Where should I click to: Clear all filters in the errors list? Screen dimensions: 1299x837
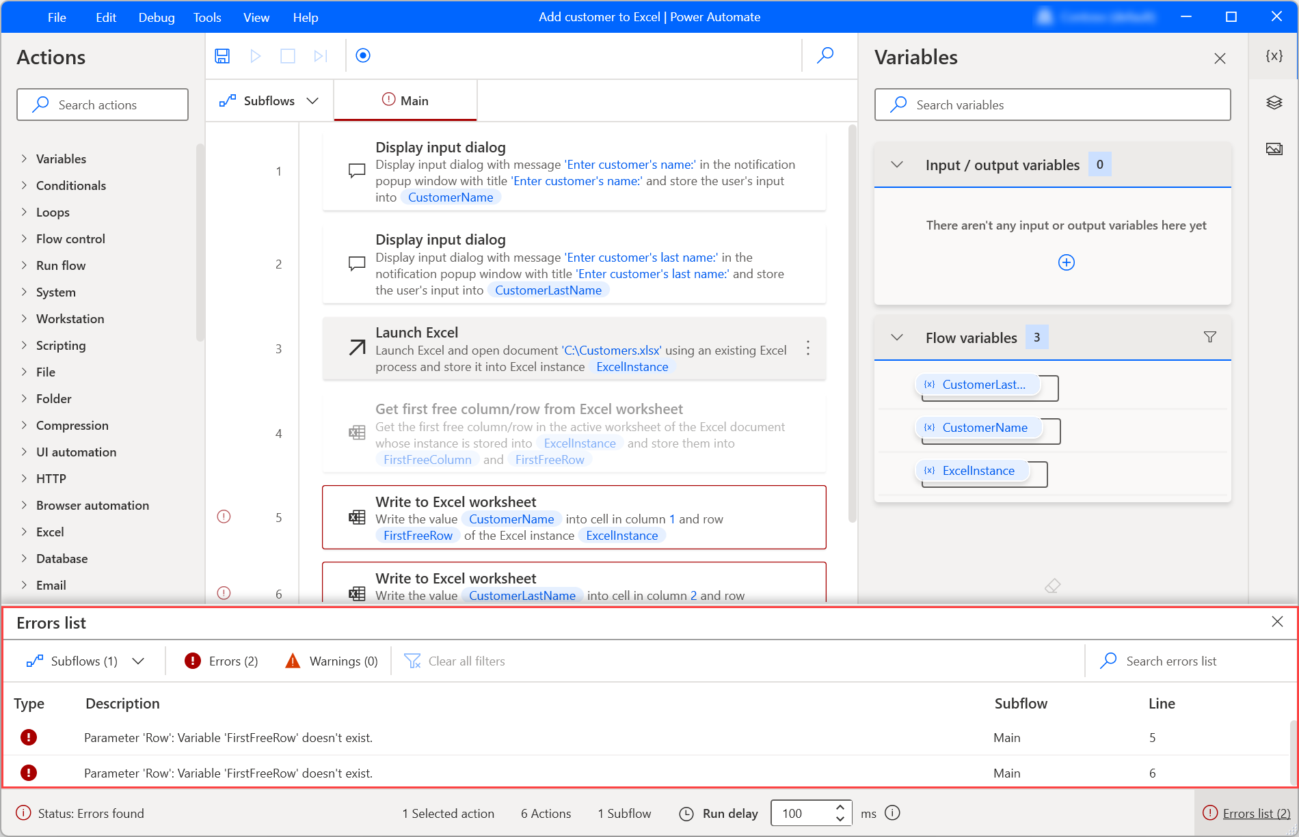coord(455,661)
